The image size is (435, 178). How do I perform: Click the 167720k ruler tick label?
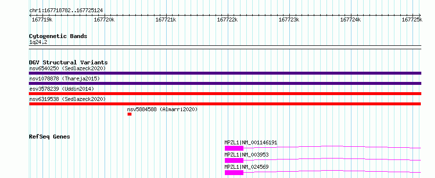[x=104, y=20]
